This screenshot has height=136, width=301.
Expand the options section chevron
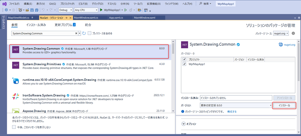point(183,124)
